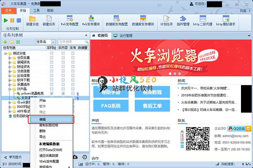Click the green plus icon in task tree toolbar
This screenshot has width=253, height=168.
pos(5,42)
